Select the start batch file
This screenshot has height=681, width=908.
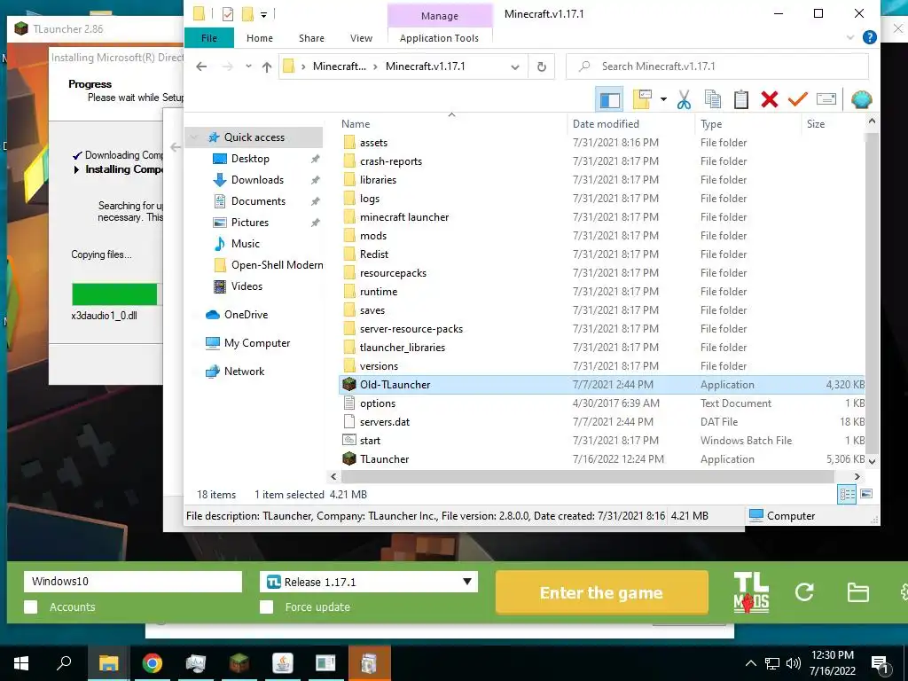(601, 441)
